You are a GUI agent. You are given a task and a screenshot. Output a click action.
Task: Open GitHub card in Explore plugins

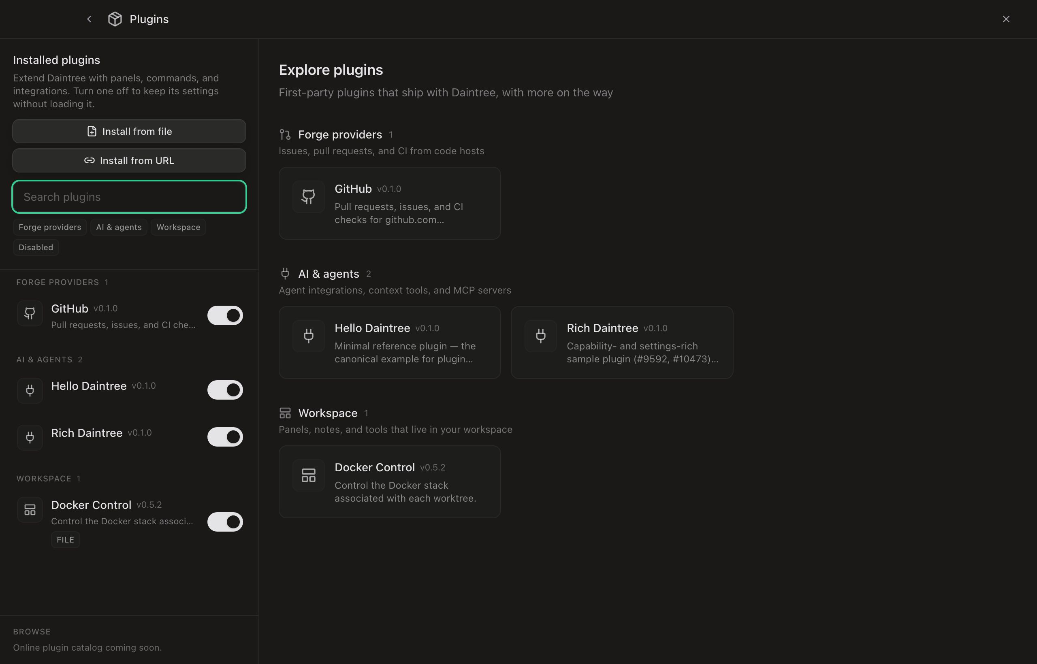click(390, 203)
